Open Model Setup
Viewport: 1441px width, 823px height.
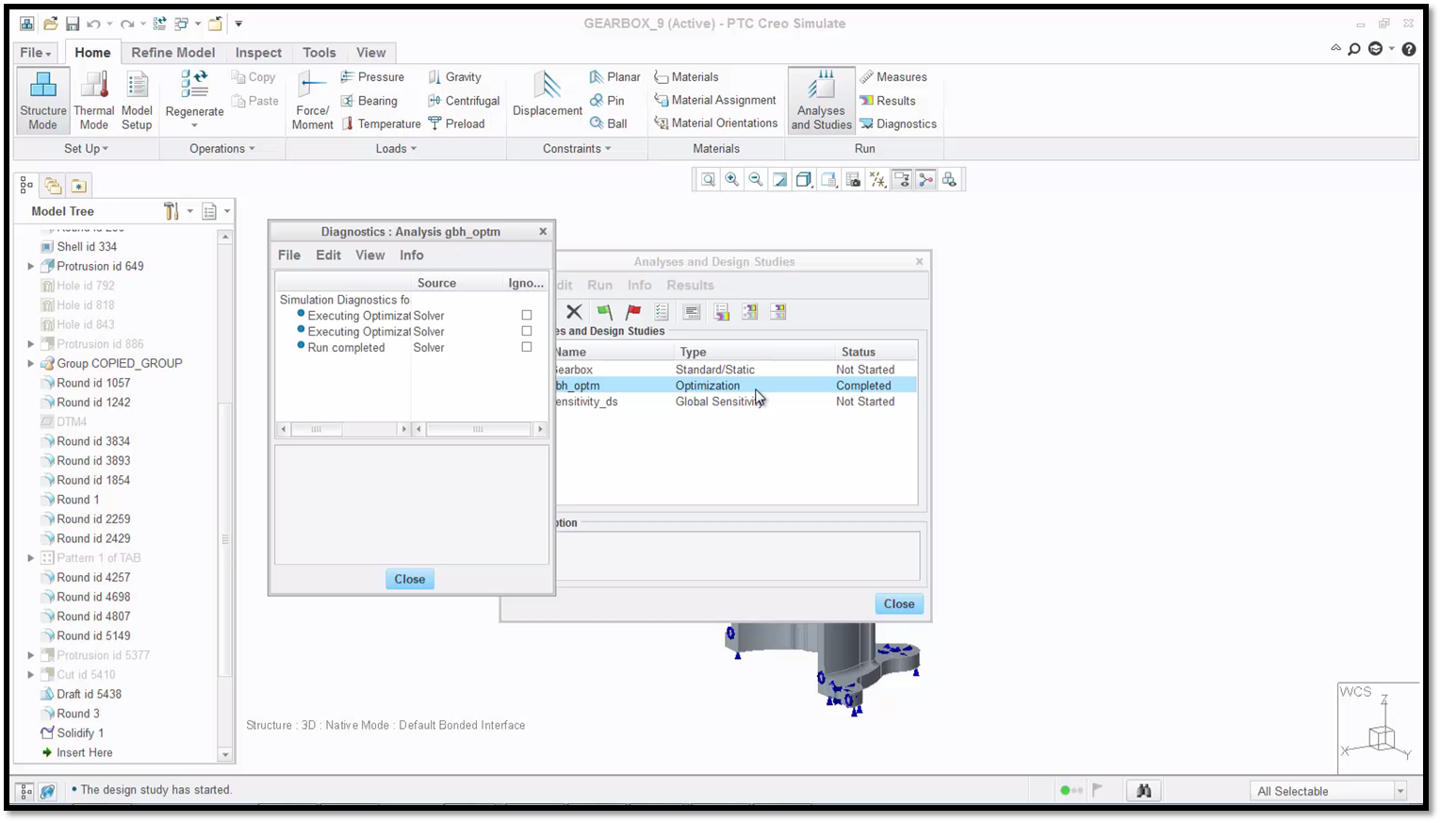tap(137, 100)
